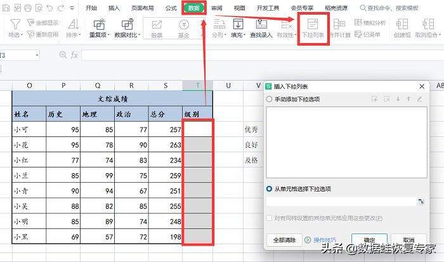
Task: Click the 合并计算 consolidate icon
Action: click(x=339, y=24)
